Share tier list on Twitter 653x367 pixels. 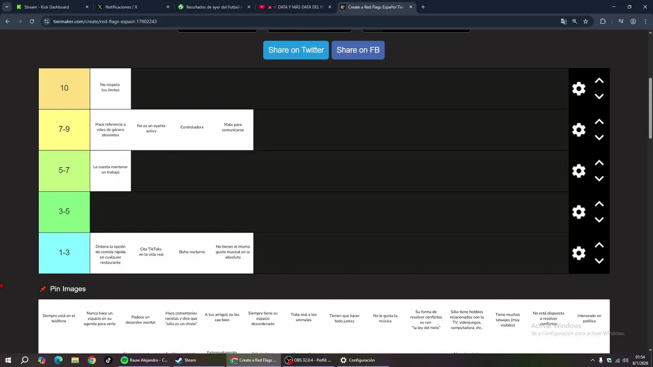click(296, 50)
